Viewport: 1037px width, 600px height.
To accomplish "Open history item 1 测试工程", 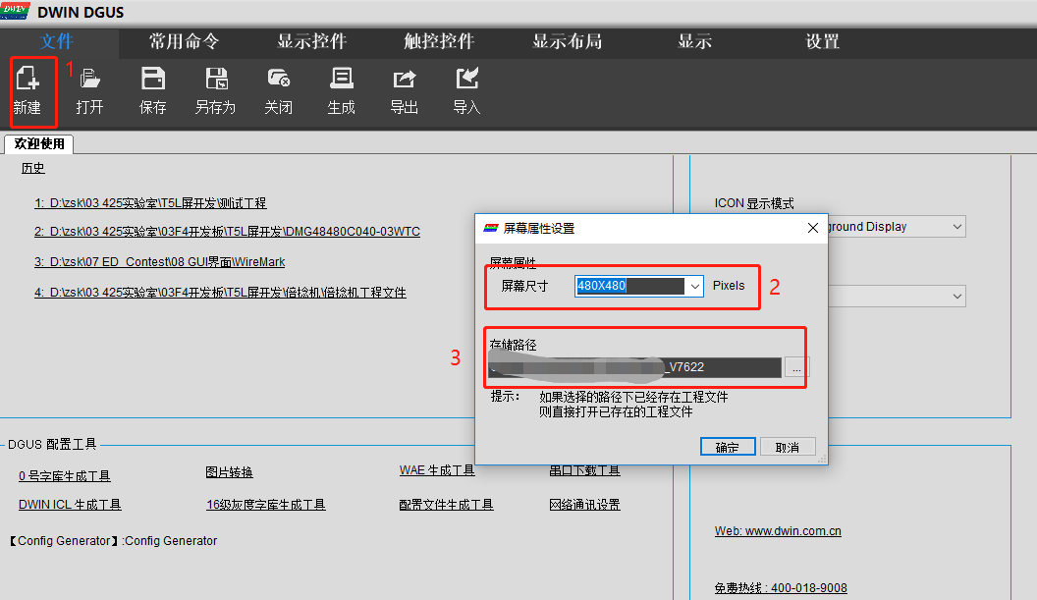I will coord(150,203).
